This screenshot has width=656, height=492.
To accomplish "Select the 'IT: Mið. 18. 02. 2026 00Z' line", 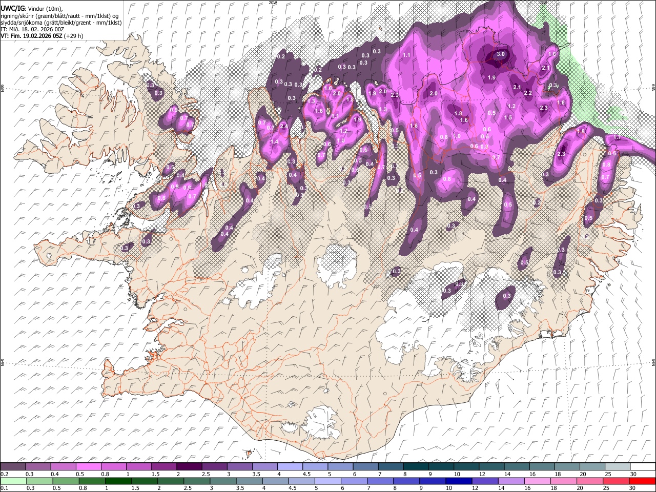I will point(32,29).
